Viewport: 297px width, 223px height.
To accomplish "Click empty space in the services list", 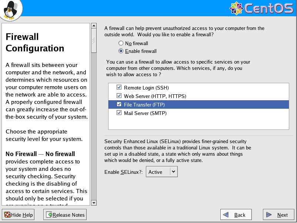I will click(x=198, y=123).
